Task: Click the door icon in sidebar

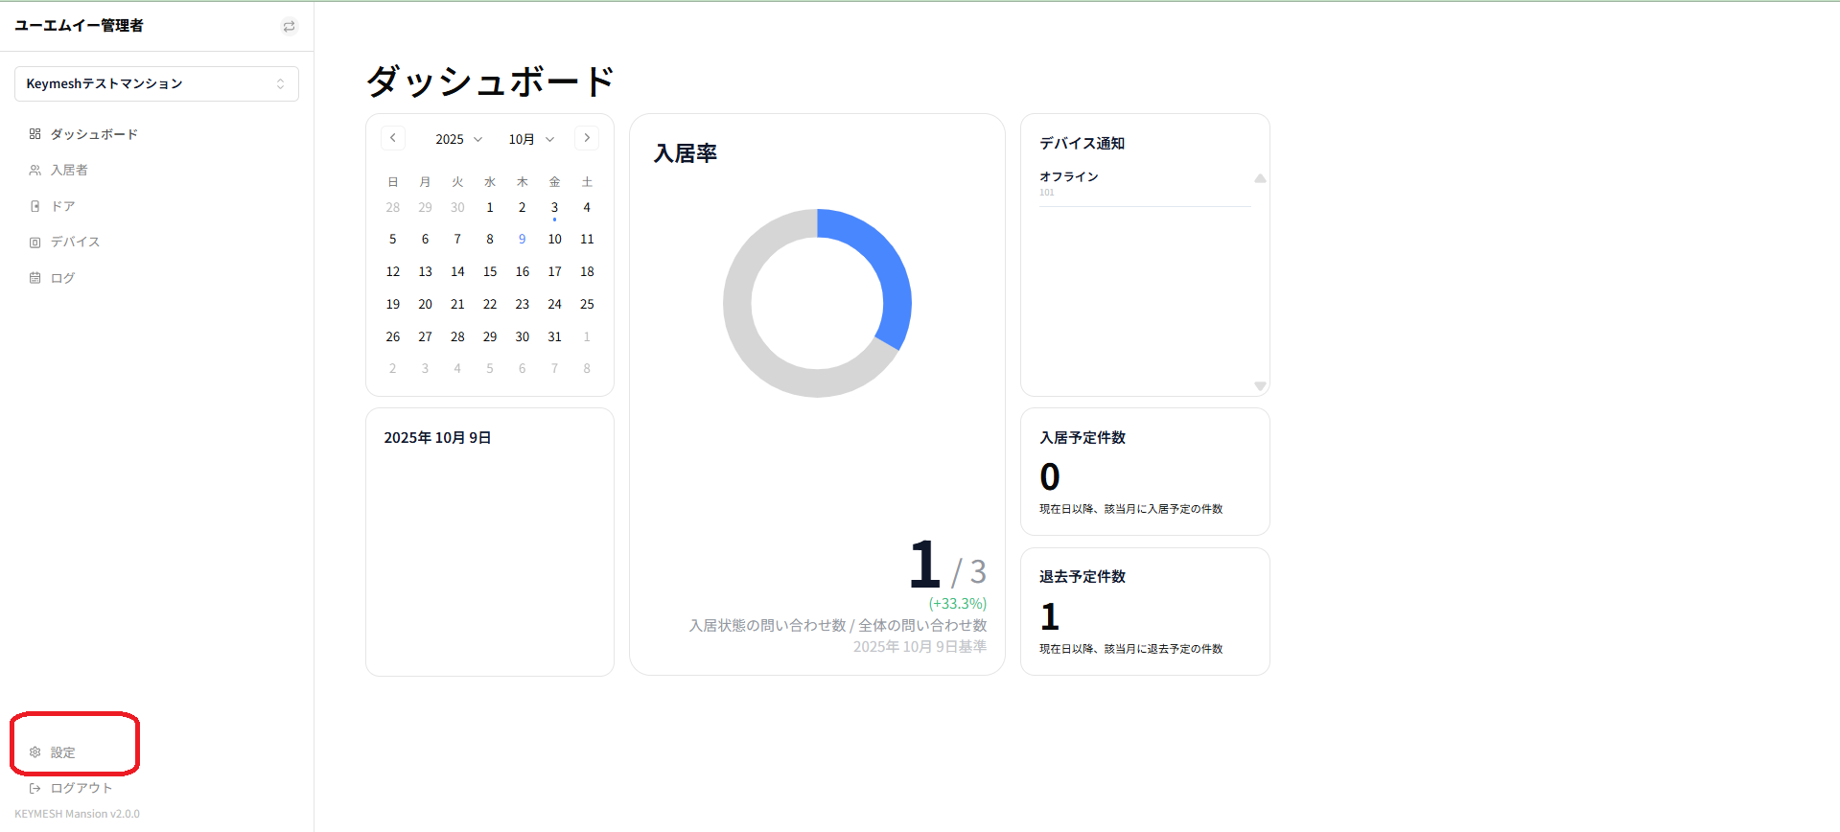Action: (35, 206)
